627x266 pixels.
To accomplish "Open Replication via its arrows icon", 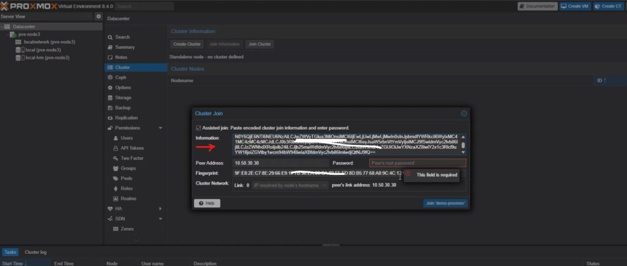I will (110, 118).
